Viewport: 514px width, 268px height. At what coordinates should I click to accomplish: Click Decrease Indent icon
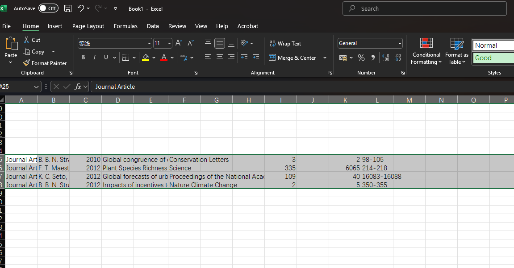coord(244,58)
